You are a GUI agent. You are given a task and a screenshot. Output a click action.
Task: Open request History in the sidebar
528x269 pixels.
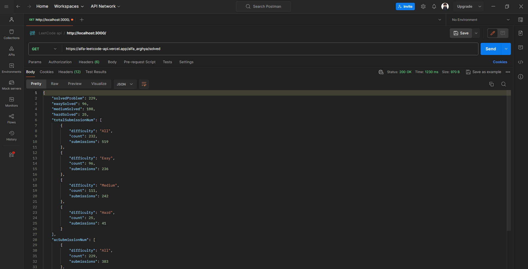(12, 136)
